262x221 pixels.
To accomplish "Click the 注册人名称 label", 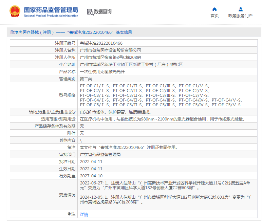I will pos(65,50).
